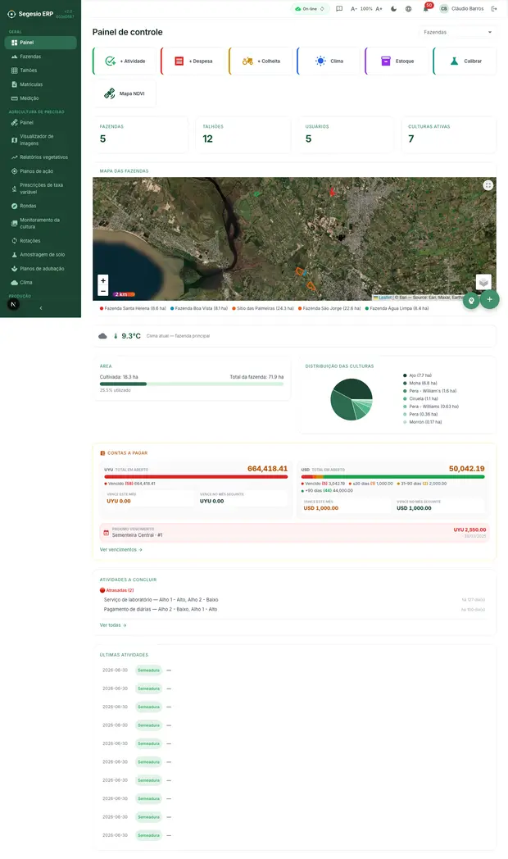Zoom in the farms map
The width and height of the screenshot is (508, 859).
(103, 280)
